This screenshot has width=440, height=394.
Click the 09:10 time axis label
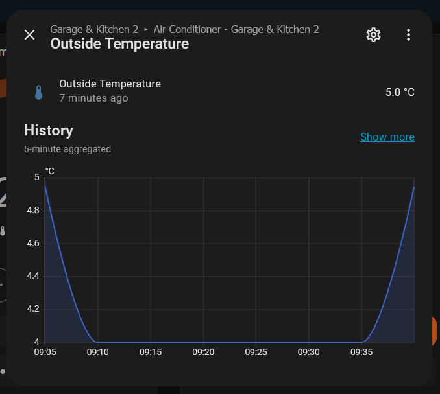click(97, 352)
